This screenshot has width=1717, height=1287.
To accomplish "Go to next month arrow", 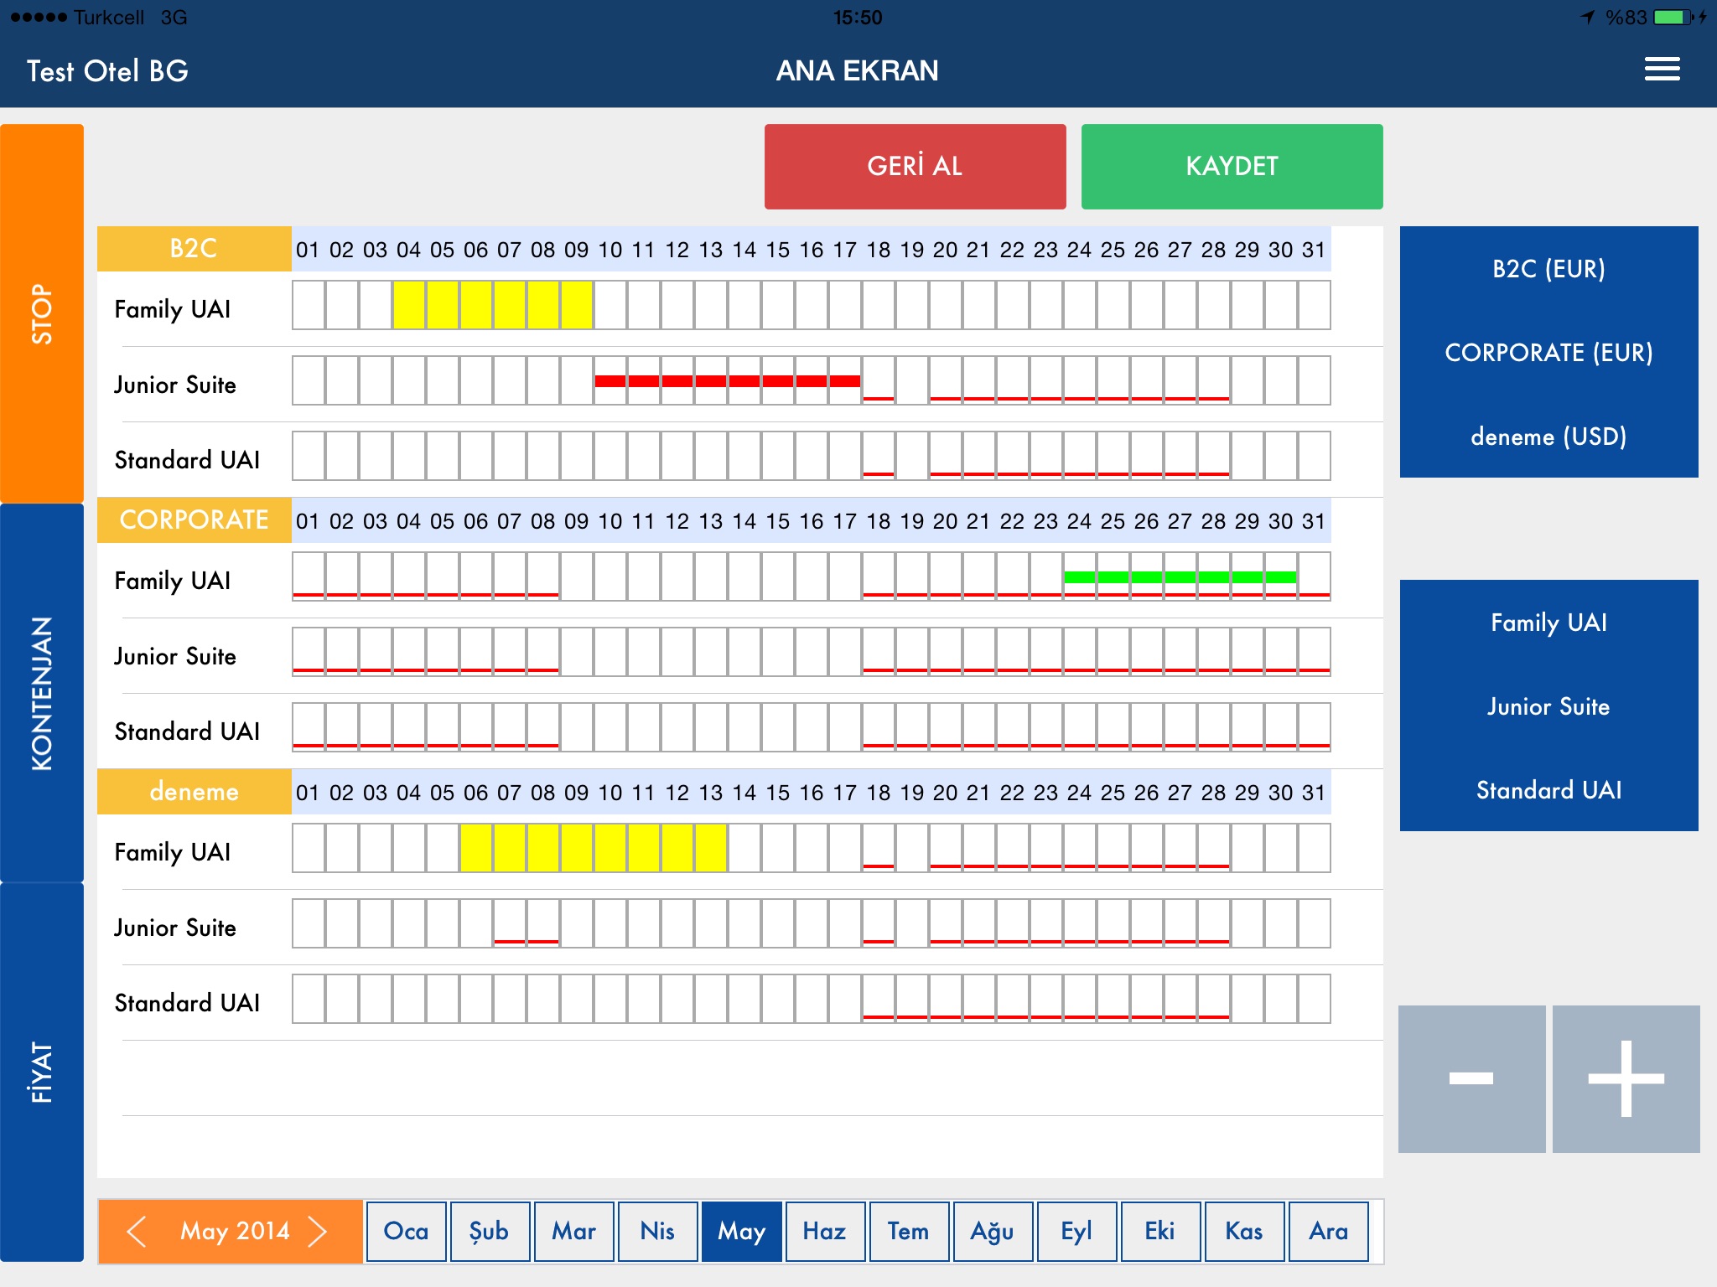I will 317,1232.
